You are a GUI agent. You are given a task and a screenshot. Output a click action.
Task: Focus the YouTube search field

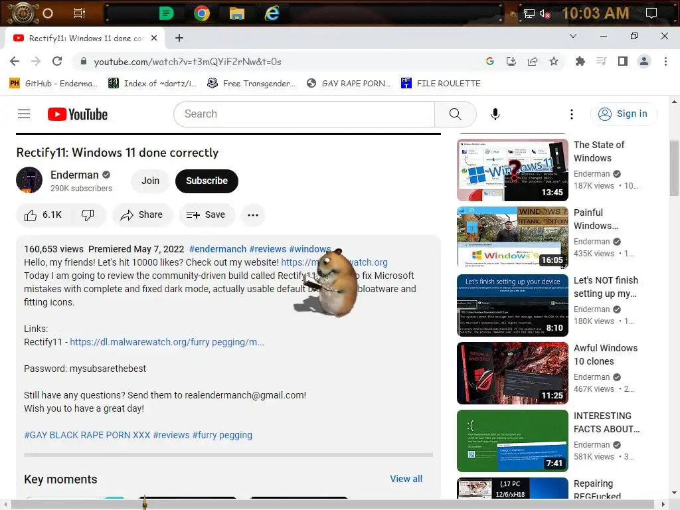pos(304,114)
